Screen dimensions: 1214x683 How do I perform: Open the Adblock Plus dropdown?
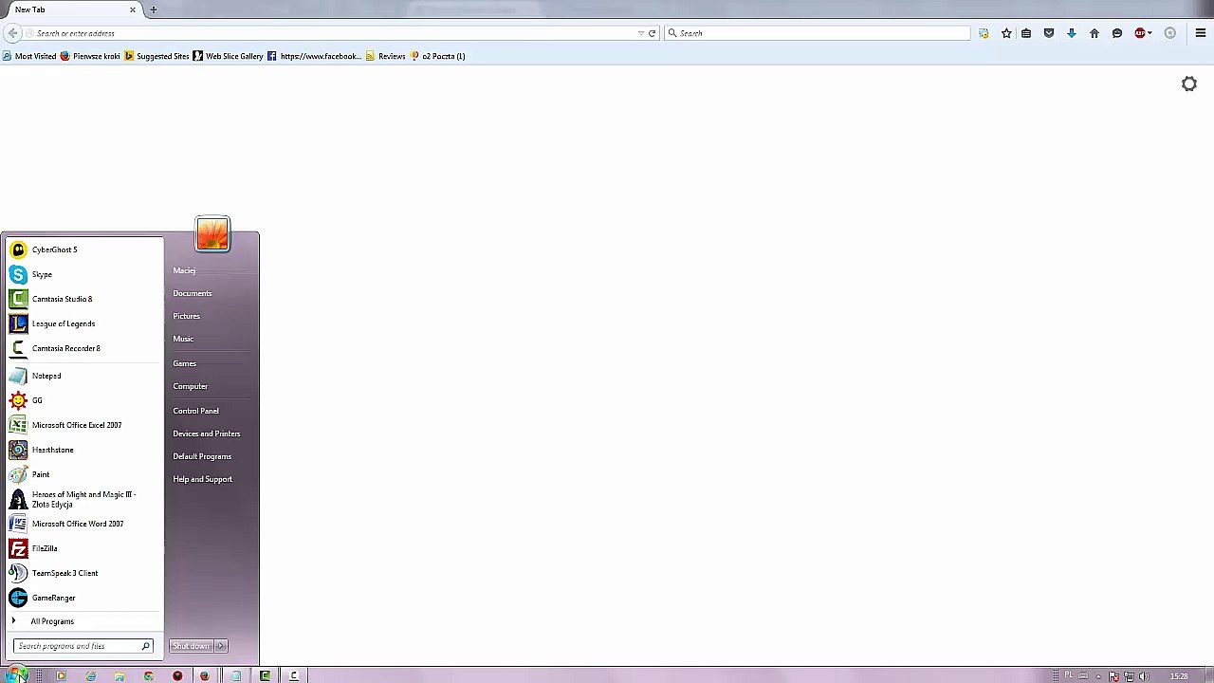pyautogui.click(x=1150, y=33)
